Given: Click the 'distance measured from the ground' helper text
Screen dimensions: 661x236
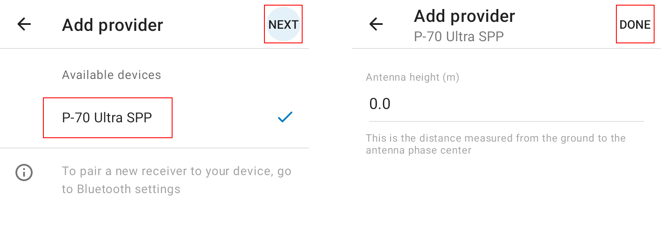Looking at the screenshot, I should [496, 139].
